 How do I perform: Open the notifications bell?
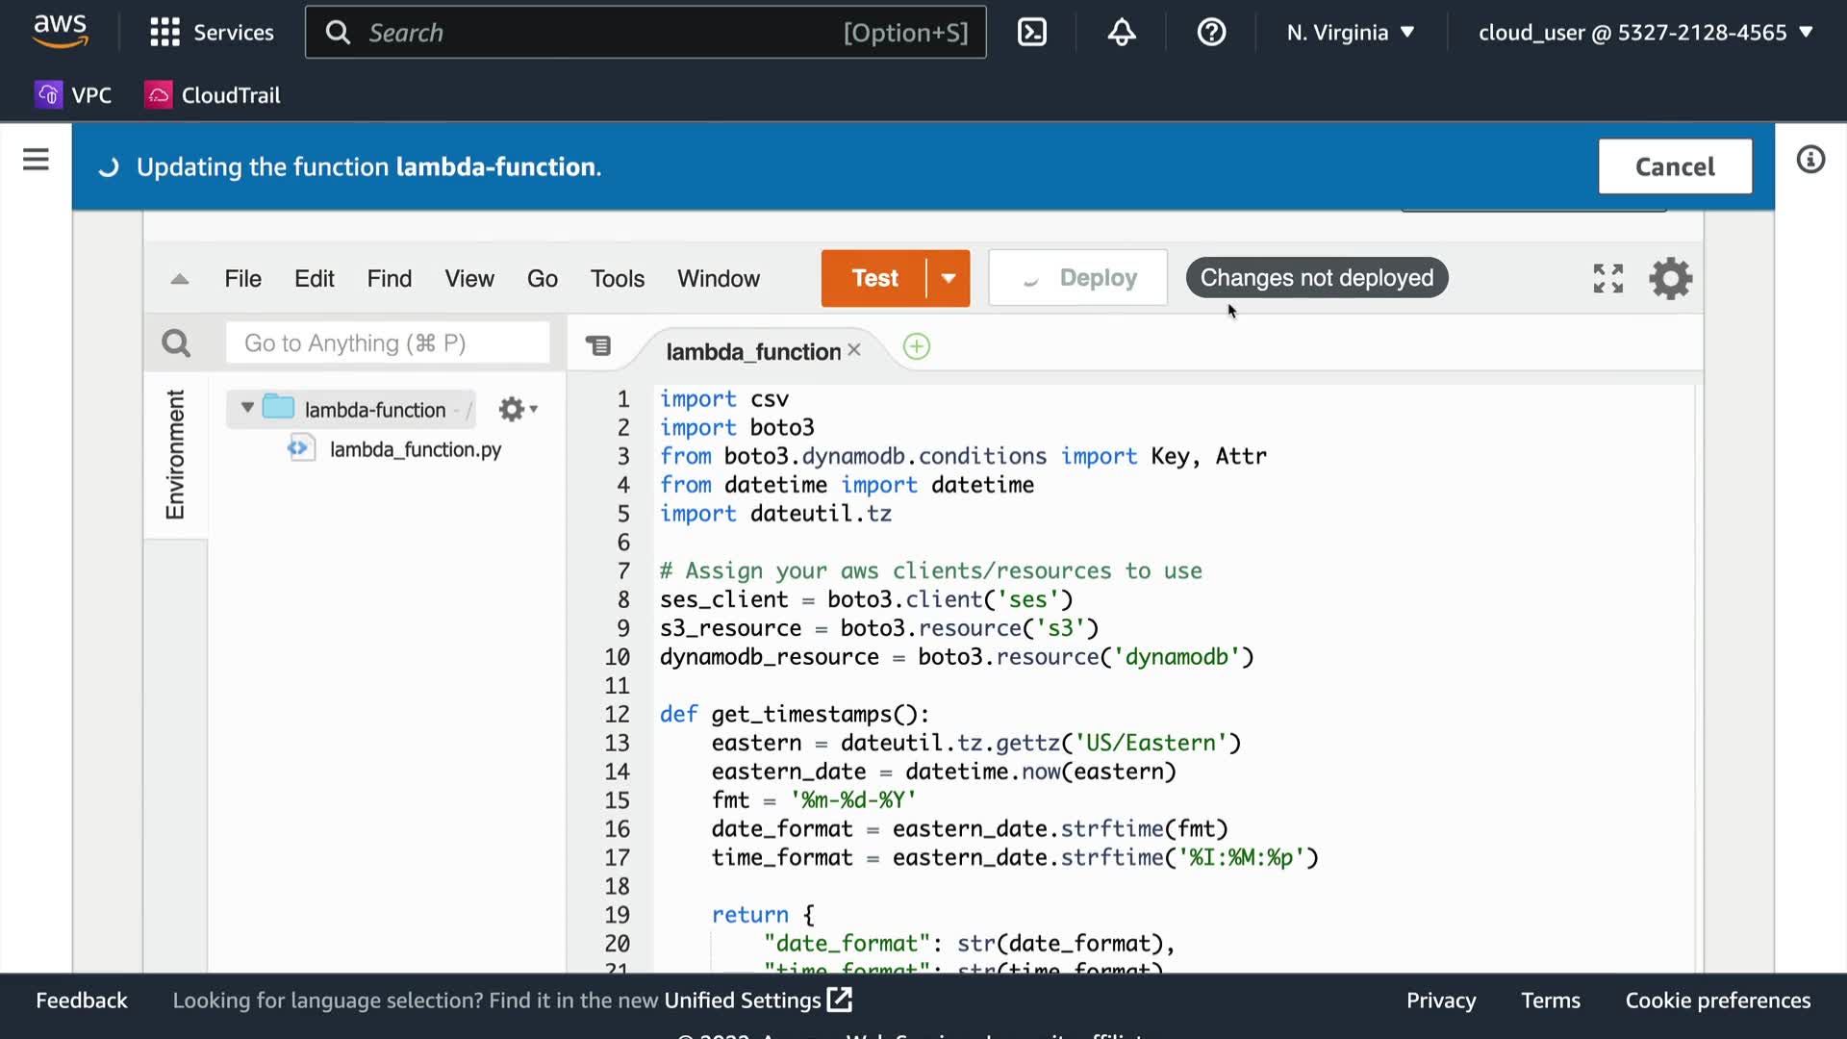(1122, 33)
